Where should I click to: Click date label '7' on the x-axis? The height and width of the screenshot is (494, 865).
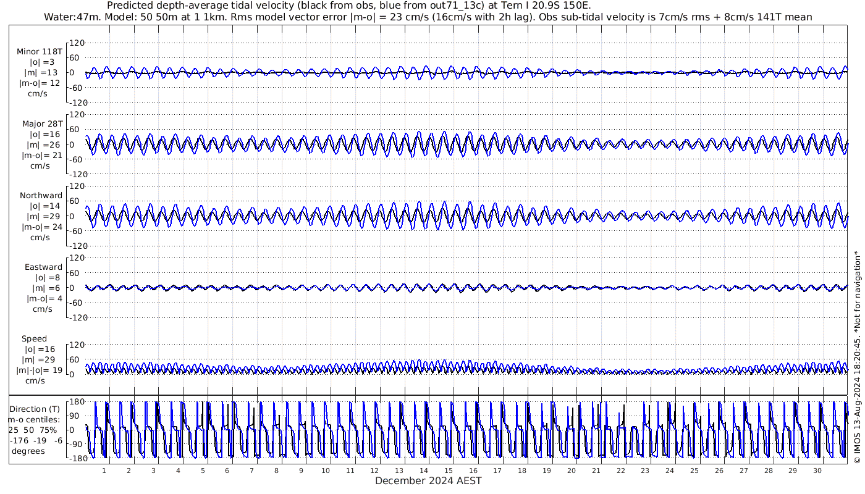pos(251,471)
